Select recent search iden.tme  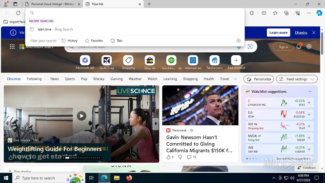pyautogui.click(x=135, y=29)
